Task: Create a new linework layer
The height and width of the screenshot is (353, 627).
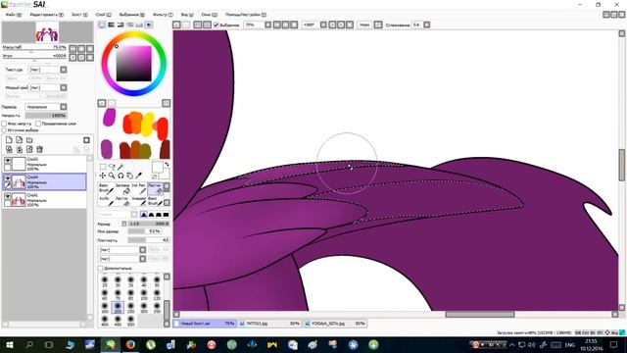Action: (x=20, y=139)
